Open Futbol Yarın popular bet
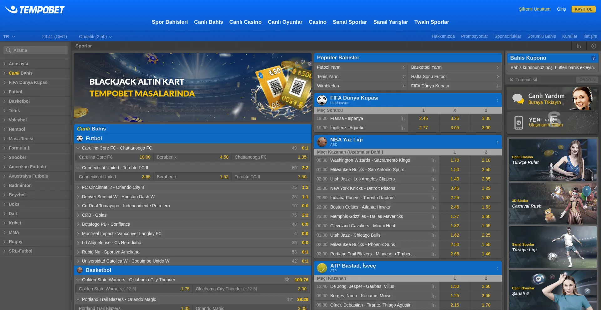Screen dimensions: 601x310 (x=361, y=67)
